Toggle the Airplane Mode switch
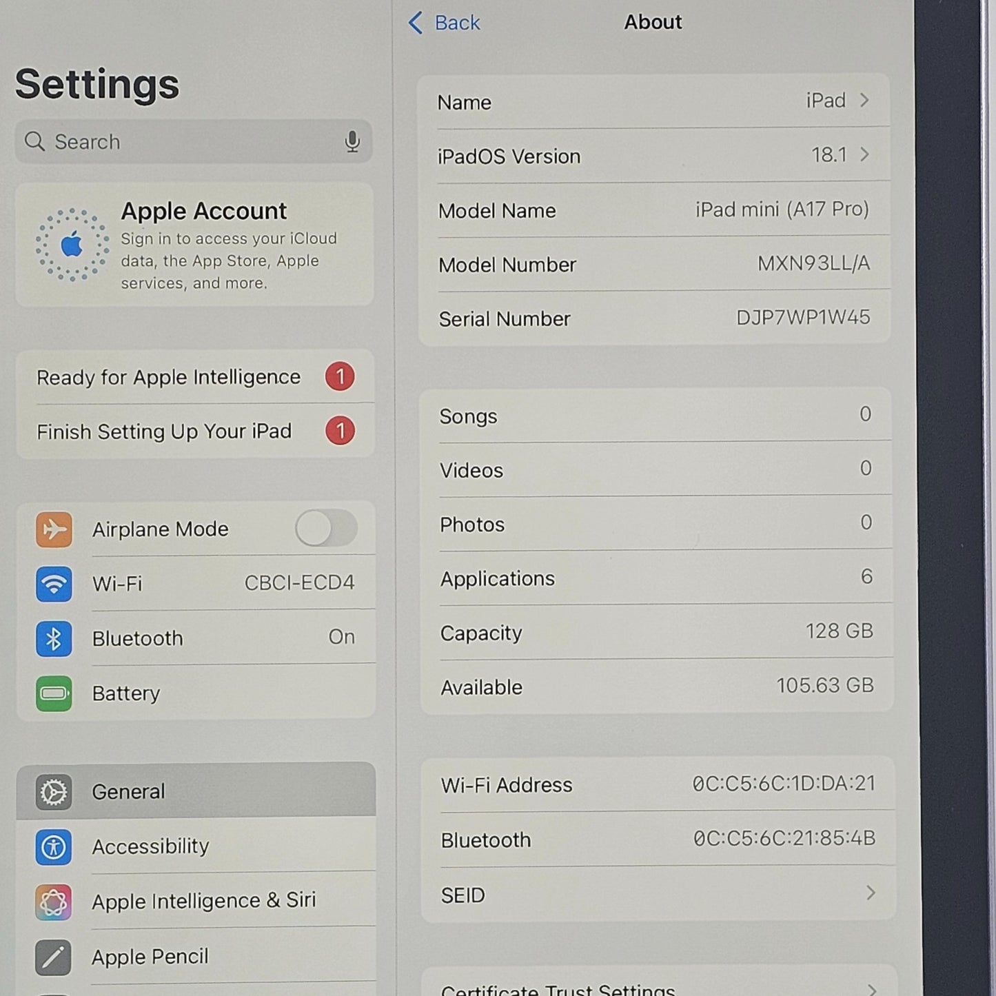The image size is (996, 996). point(326,529)
